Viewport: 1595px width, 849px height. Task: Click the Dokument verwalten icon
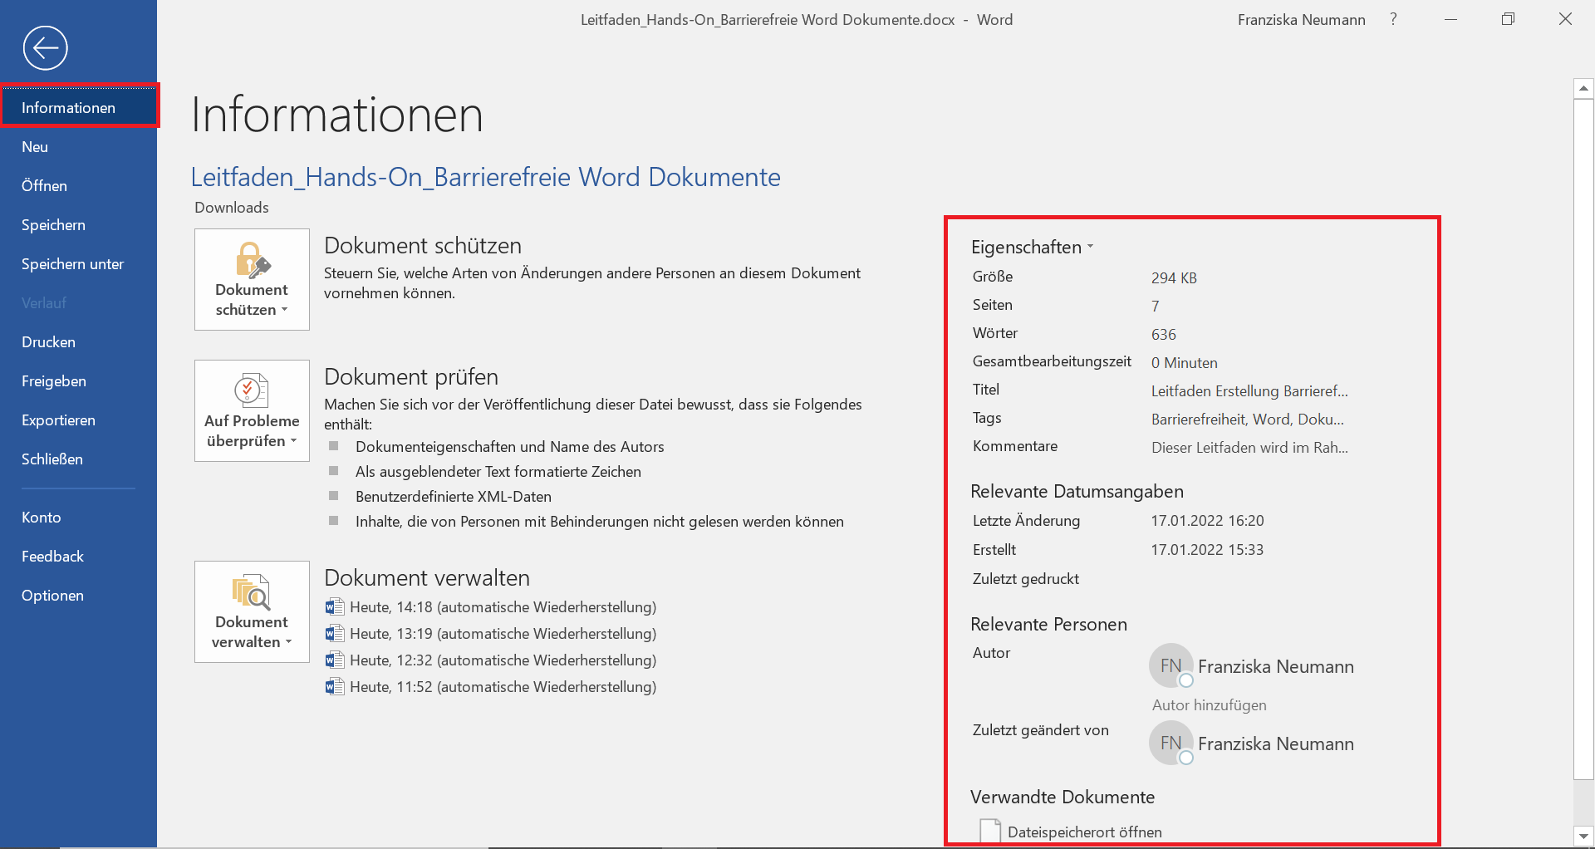click(251, 591)
